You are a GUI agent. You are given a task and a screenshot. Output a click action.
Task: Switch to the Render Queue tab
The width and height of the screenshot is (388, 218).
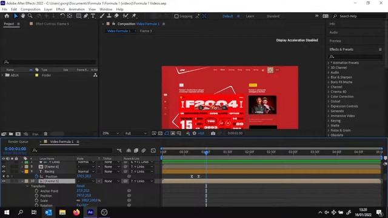pos(18,142)
